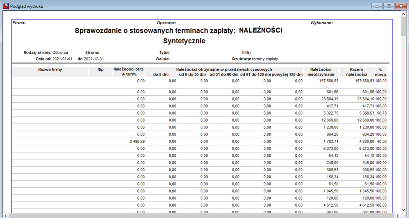This screenshot has width=409, height=218.
Task: Click the vertical scrollbar down arrow
Action: 403,210
